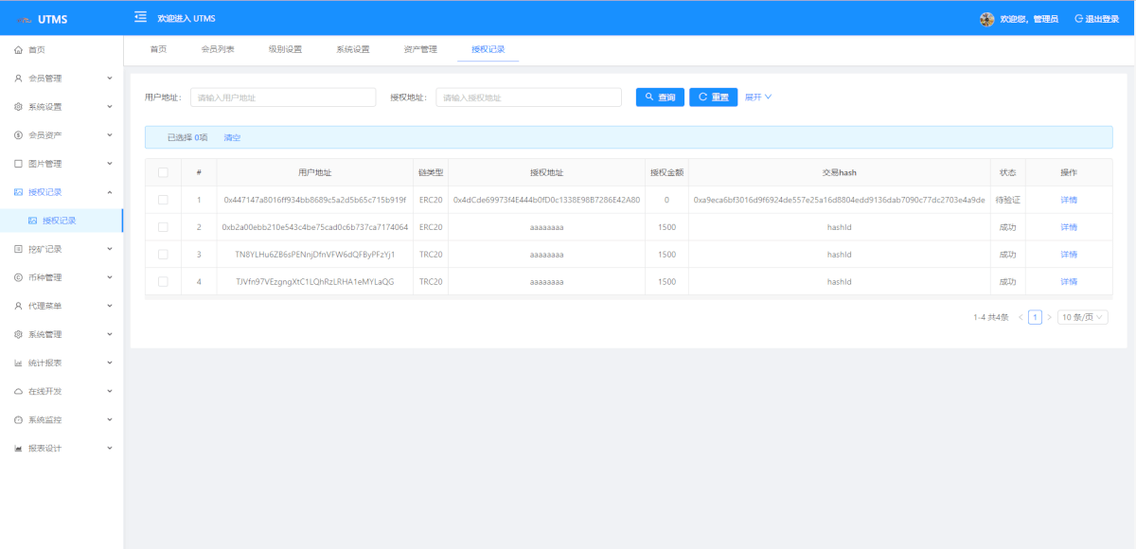The image size is (1136, 549).
Task: Expand the 报表设计 sidebar menu
Action: click(62, 448)
